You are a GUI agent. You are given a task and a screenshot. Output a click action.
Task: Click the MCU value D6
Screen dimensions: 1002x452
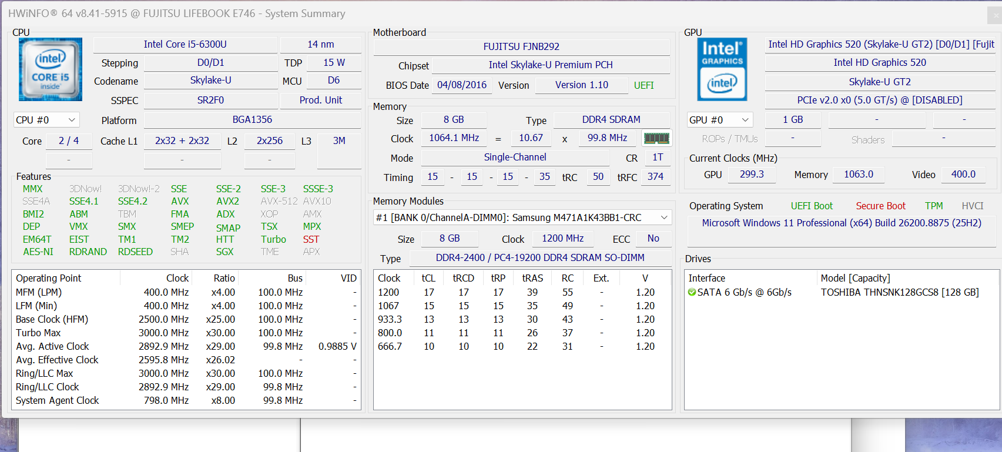pyautogui.click(x=334, y=81)
